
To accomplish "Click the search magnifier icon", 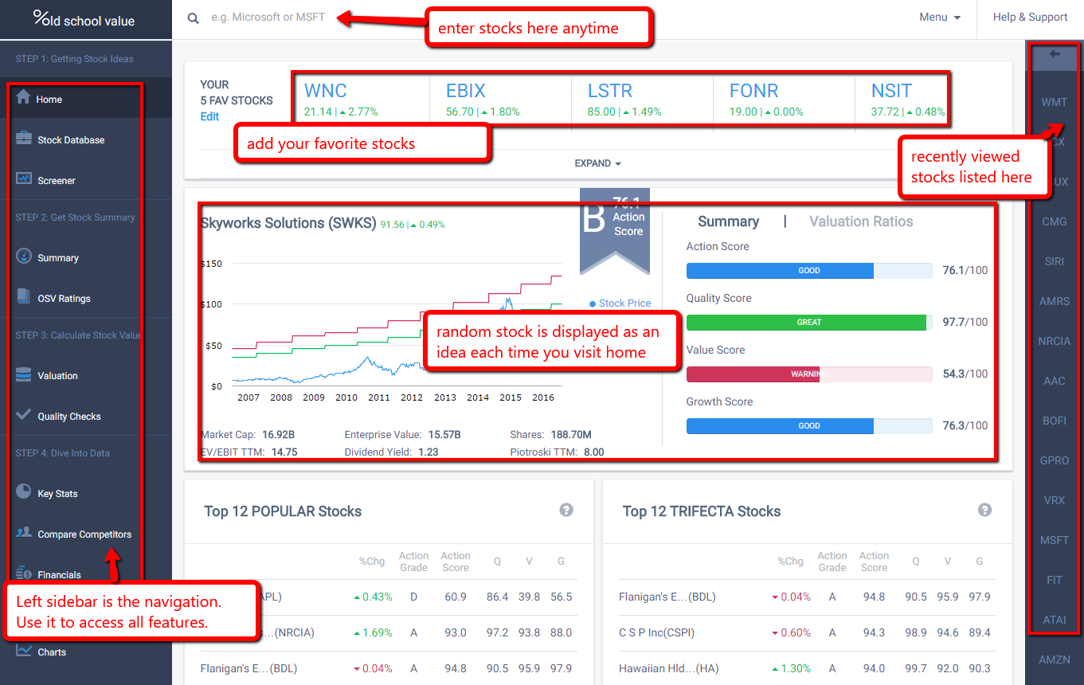I will pyautogui.click(x=193, y=18).
